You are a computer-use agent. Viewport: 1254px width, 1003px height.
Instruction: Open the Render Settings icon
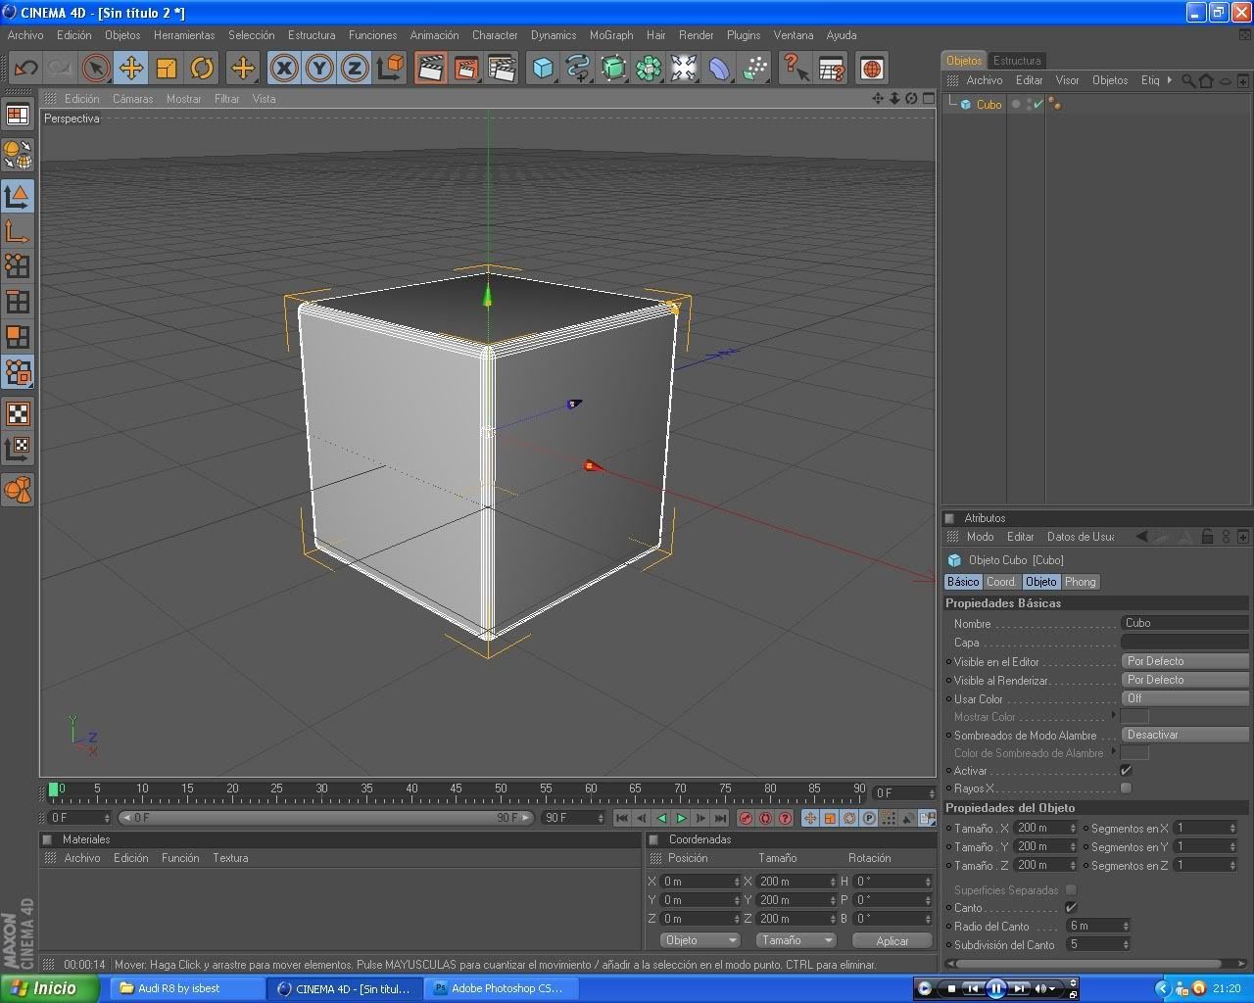pyautogui.click(x=502, y=68)
